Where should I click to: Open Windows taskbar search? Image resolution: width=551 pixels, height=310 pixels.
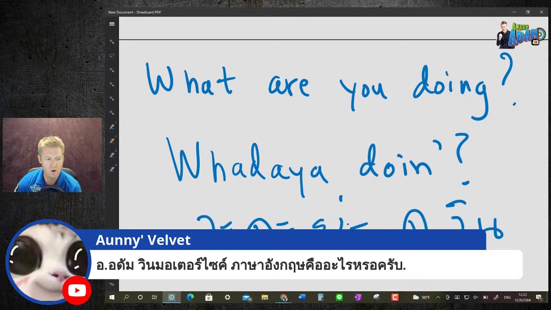coord(126,297)
